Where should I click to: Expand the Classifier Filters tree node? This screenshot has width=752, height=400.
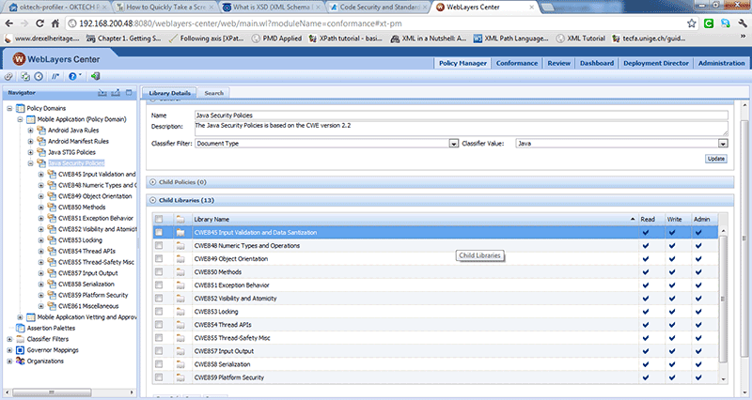(9, 339)
